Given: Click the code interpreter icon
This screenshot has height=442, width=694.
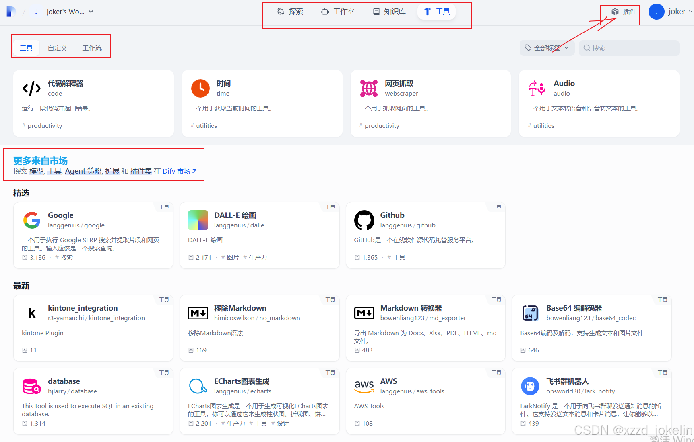Looking at the screenshot, I should (x=32, y=88).
